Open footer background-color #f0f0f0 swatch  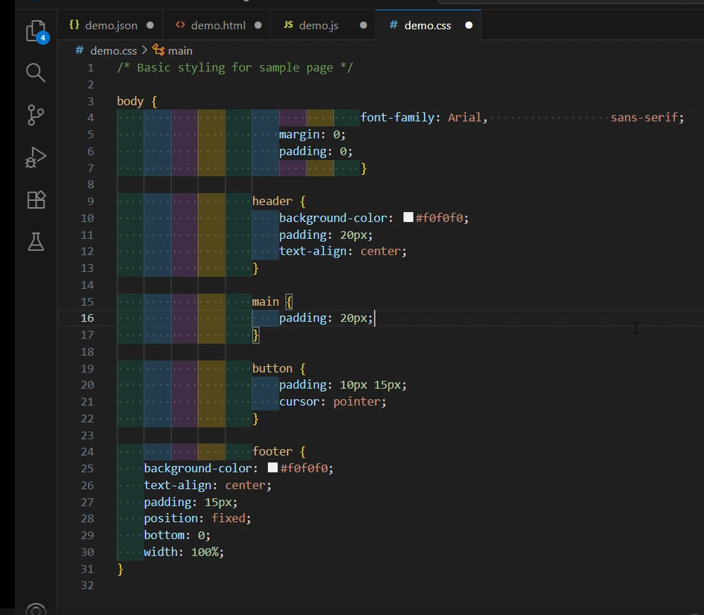(x=272, y=468)
